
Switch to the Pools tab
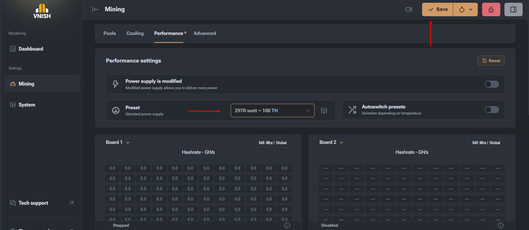tap(110, 33)
